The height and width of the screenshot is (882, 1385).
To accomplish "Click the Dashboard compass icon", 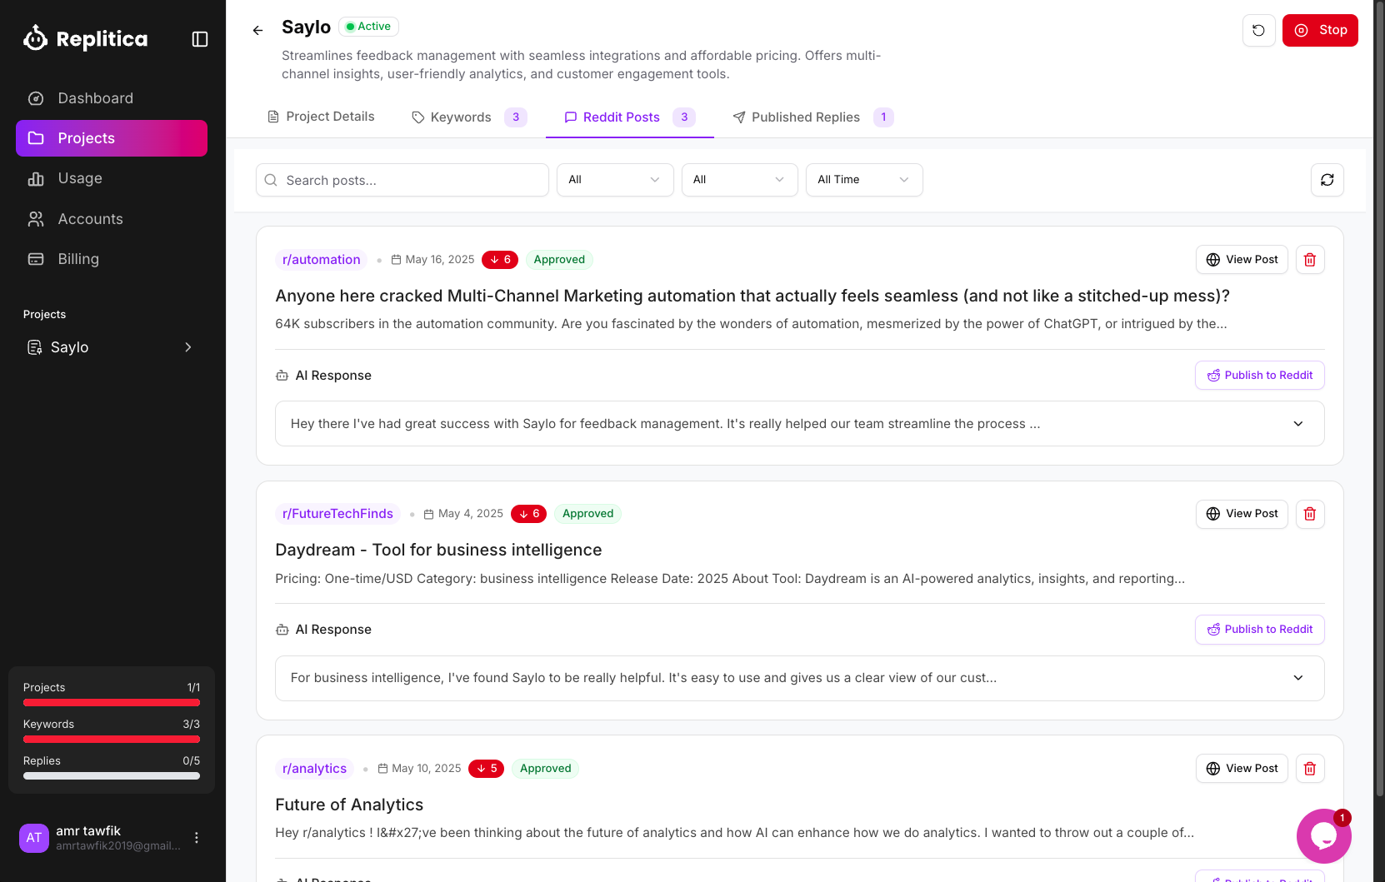I will [36, 98].
